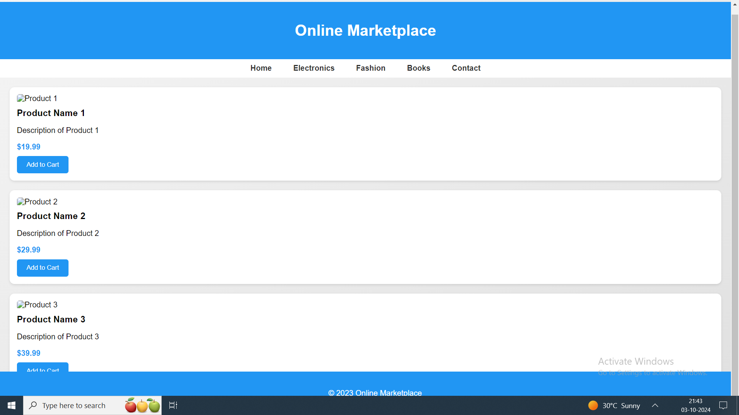Open the notification center icon
The width and height of the screenshot is (739, 415).
[723, 405]
